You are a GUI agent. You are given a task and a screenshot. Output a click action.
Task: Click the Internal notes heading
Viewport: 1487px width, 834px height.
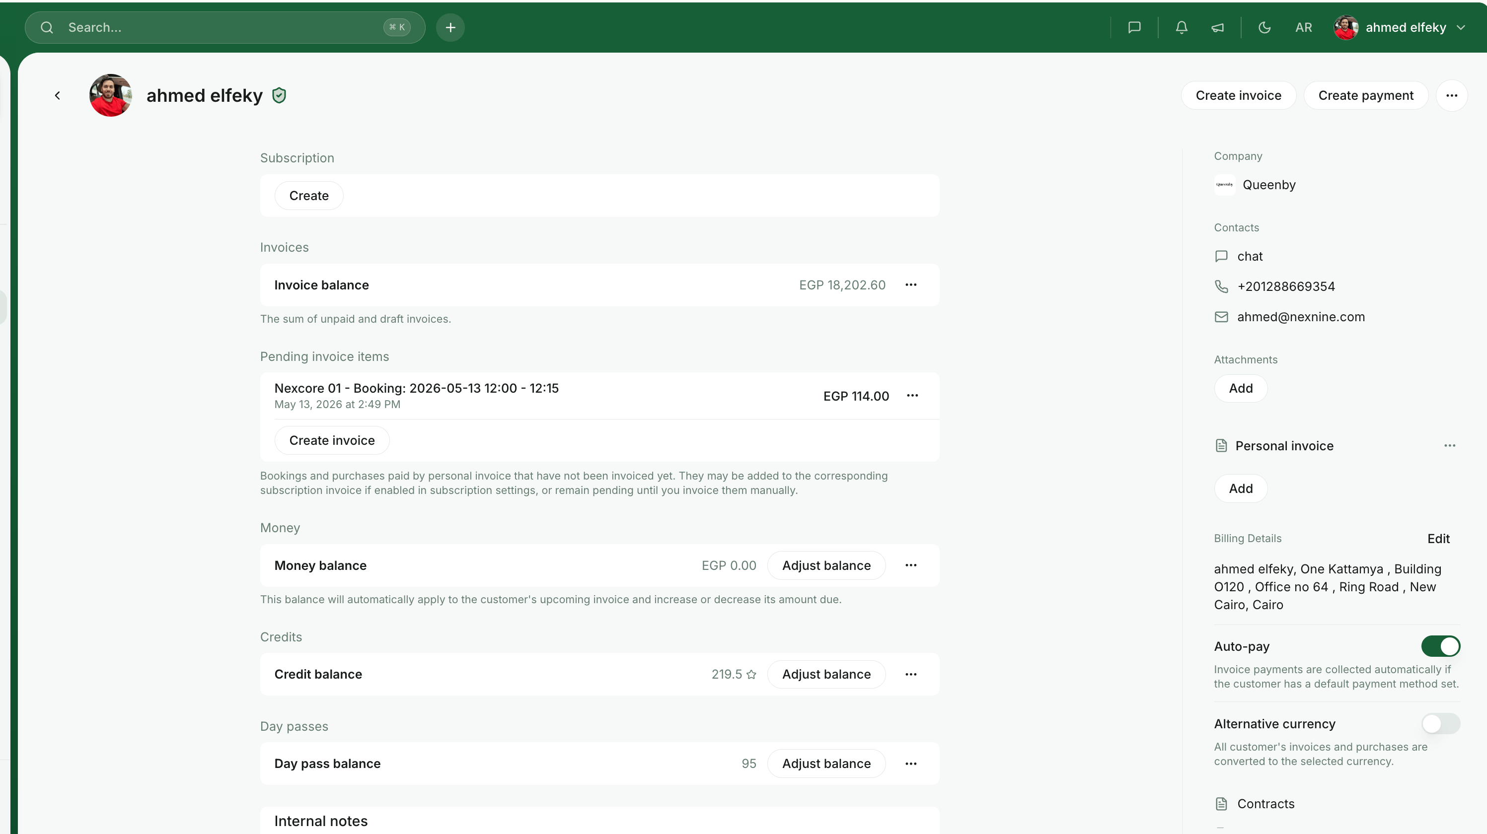pos(320,821)
